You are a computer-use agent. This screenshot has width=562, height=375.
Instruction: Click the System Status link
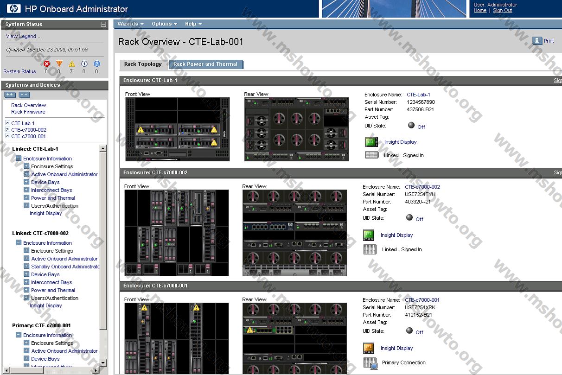tap(19, 71)
